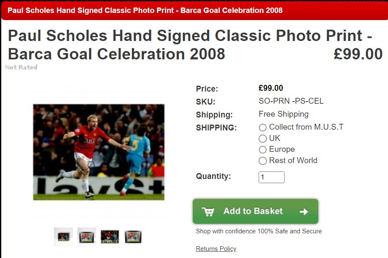Choose the UK shipping radio button
This screenshot has height=258, width=388.
[262, 139]
